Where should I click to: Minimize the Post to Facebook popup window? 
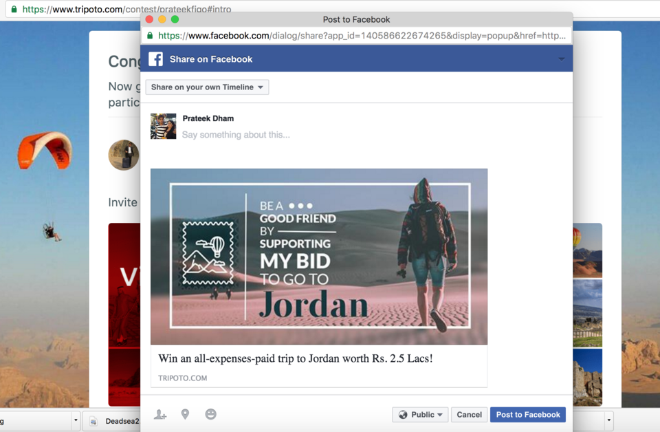pyautogui.click(x=162, y=19)
